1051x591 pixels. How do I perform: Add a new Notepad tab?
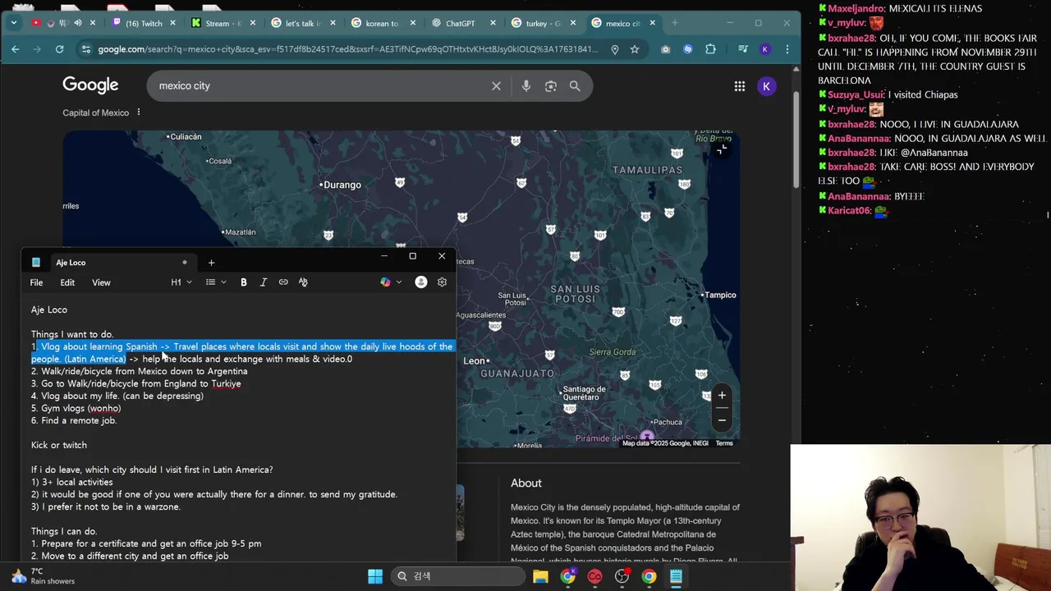[211, 263]
